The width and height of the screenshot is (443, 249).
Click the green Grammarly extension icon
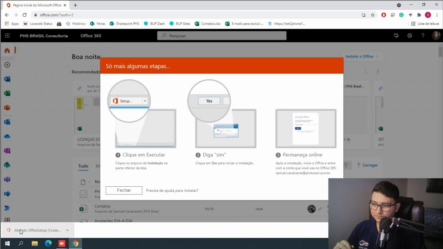click(401, 15)
